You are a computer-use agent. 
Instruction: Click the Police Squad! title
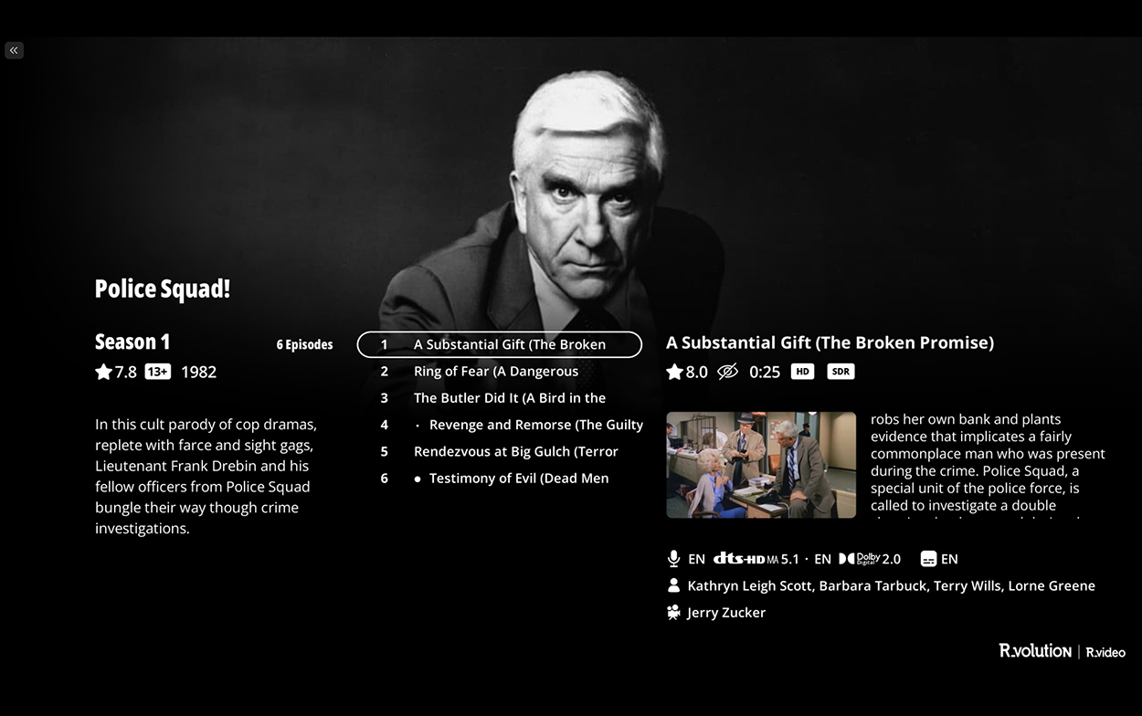(163, 289)
